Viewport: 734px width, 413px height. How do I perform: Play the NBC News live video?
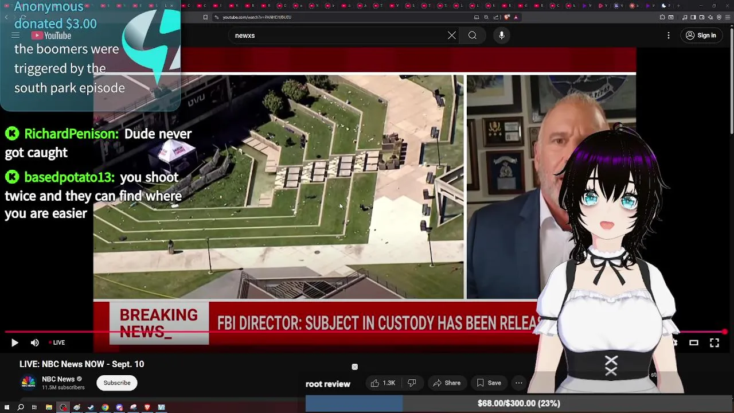pos(15,342)
